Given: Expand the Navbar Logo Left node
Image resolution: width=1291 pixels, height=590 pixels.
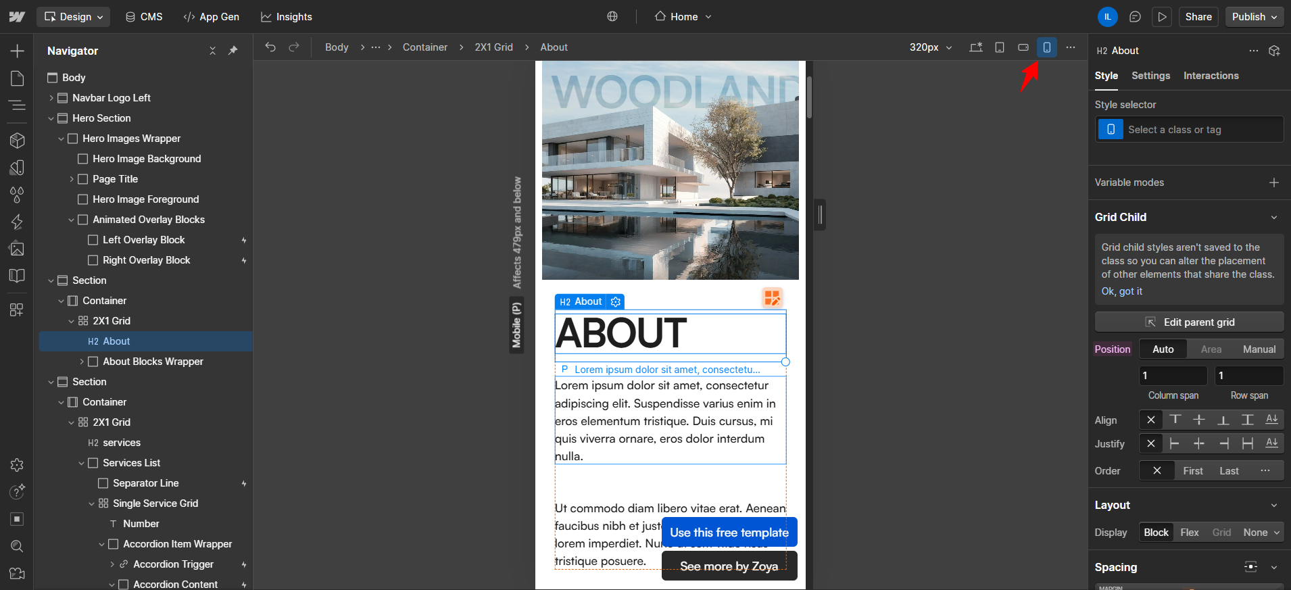Looking at the screenshot, I should coord(51,98).
